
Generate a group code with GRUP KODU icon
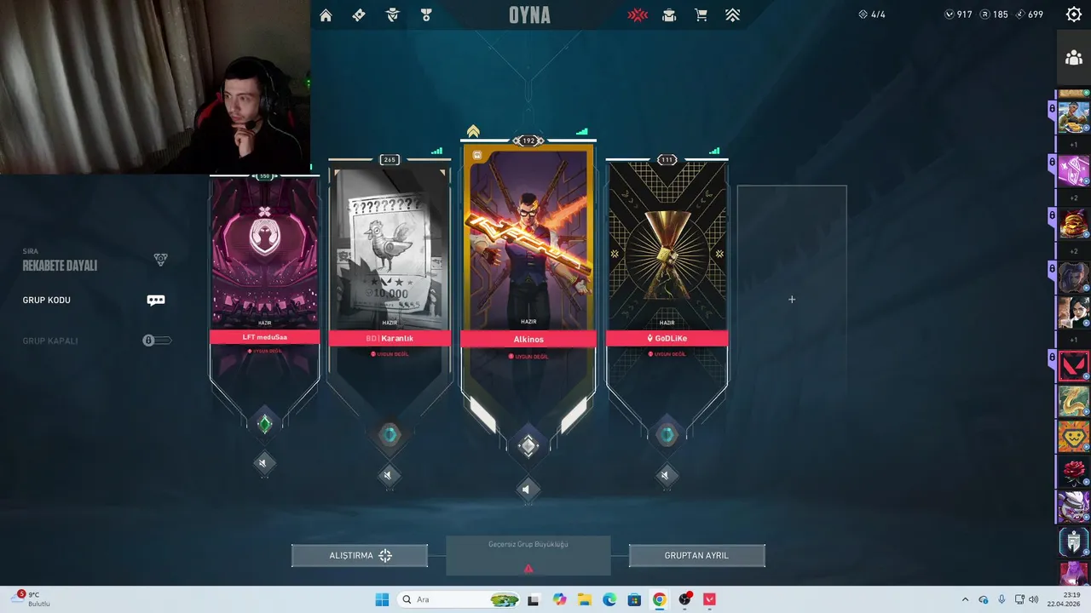[155, 300]
